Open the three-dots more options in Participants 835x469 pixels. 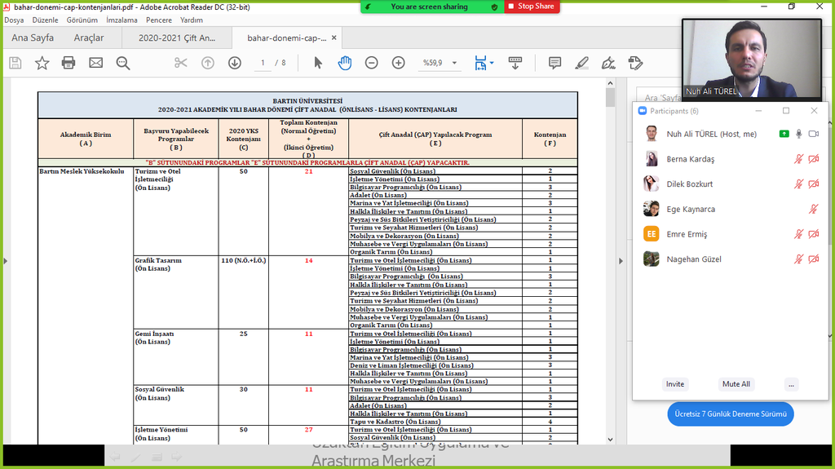coord(792,384)
